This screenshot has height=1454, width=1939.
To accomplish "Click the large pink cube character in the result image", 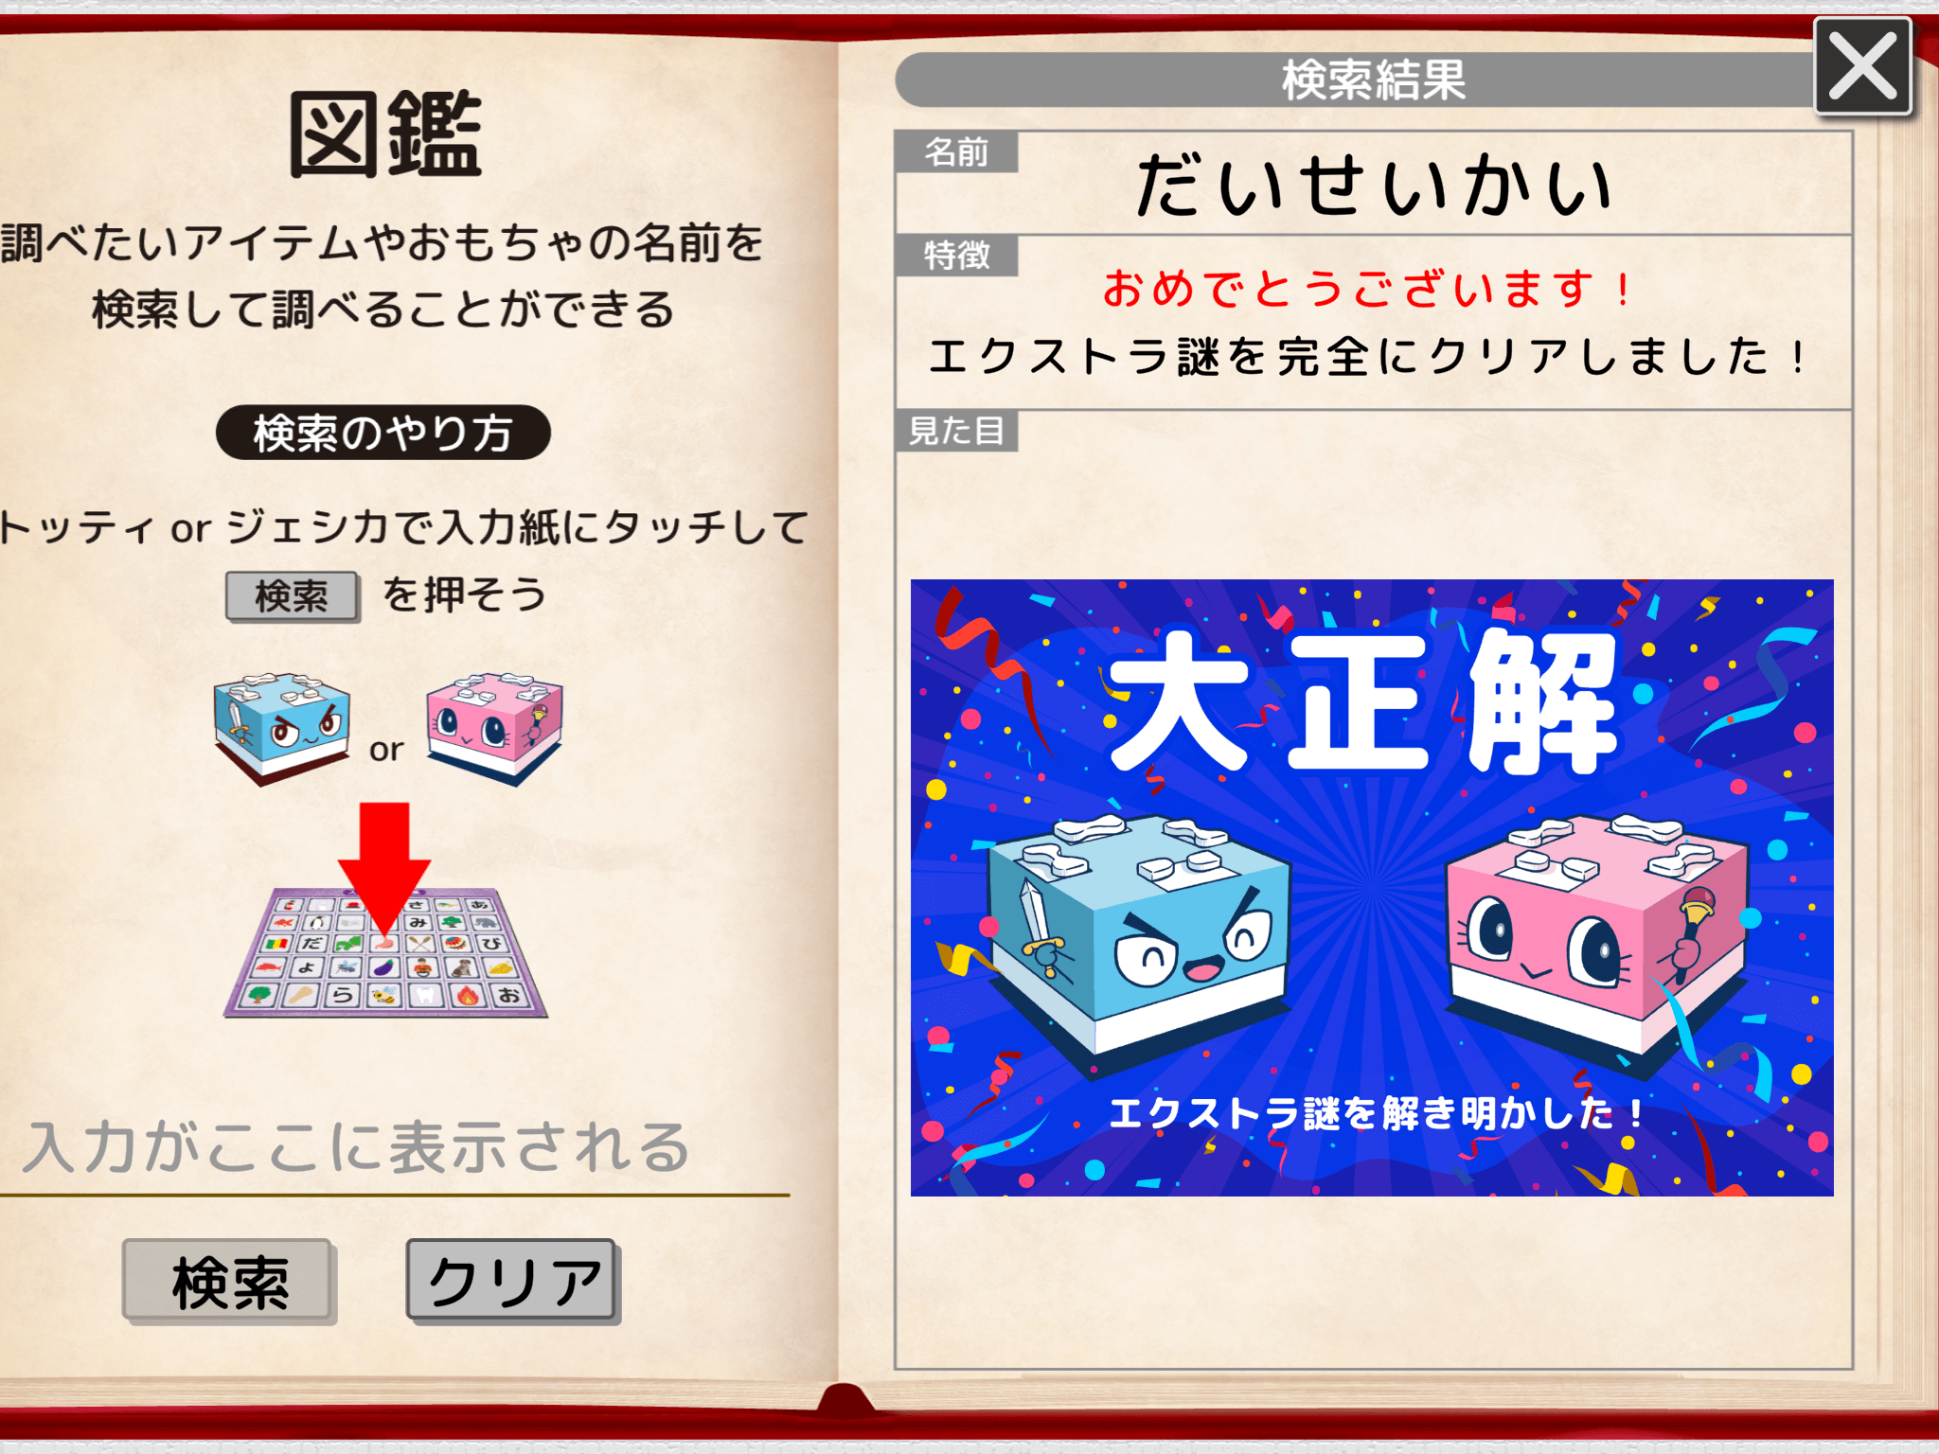I will (1600, 937).
